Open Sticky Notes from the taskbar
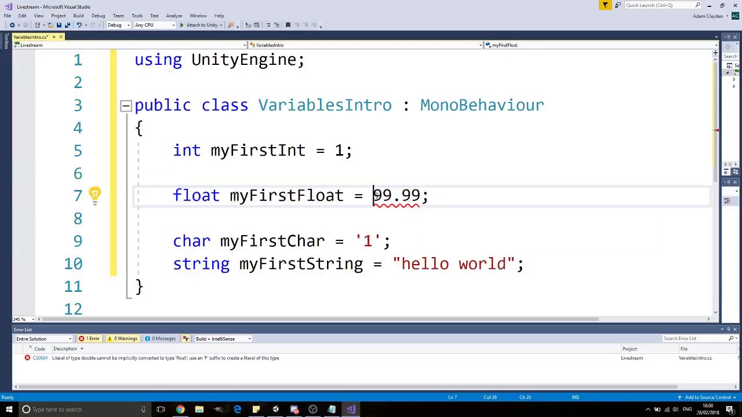The image size is (742, 417). [x=256, y=409]
